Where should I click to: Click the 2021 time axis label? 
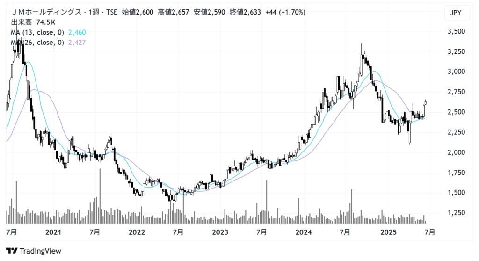(x=53, y=232)
